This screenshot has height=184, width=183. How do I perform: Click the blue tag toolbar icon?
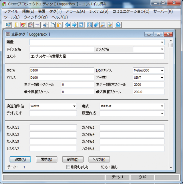96,25
